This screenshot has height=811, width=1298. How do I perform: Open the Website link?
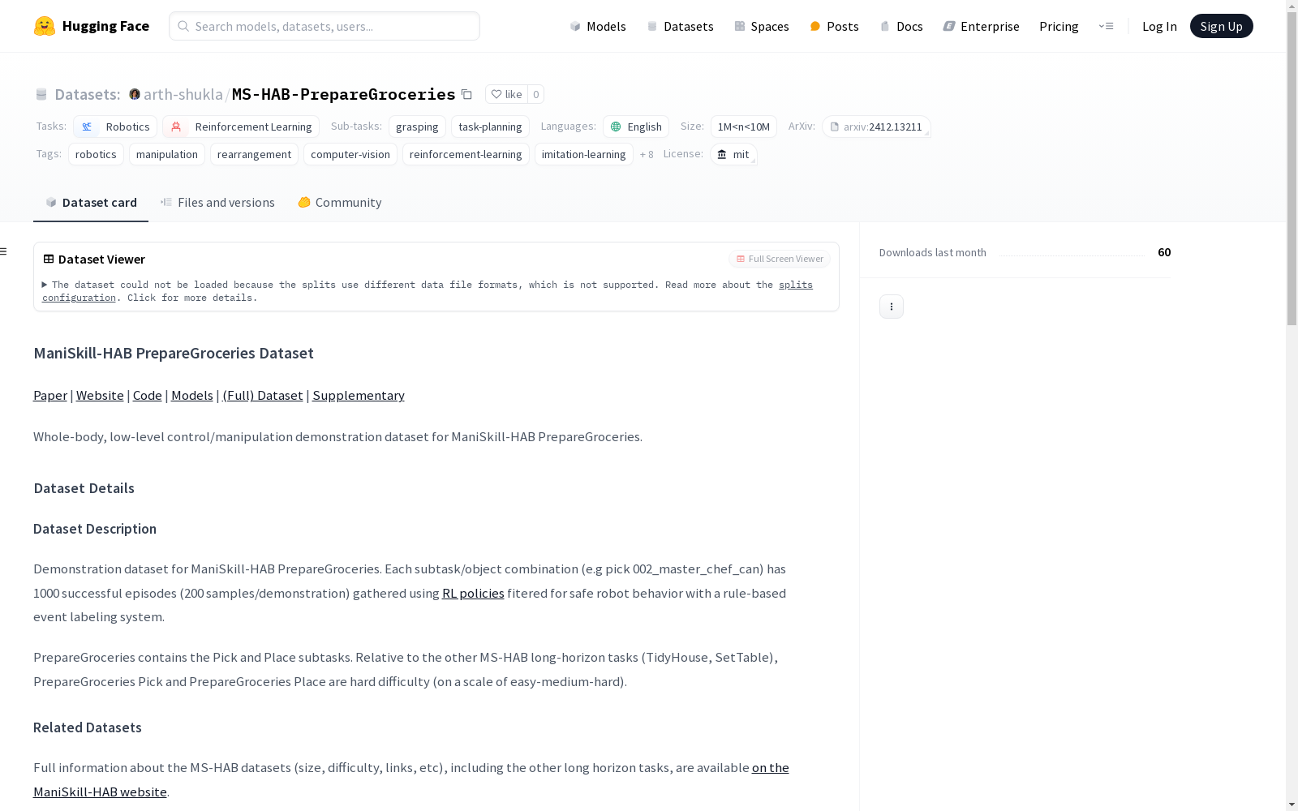[100, 396]
